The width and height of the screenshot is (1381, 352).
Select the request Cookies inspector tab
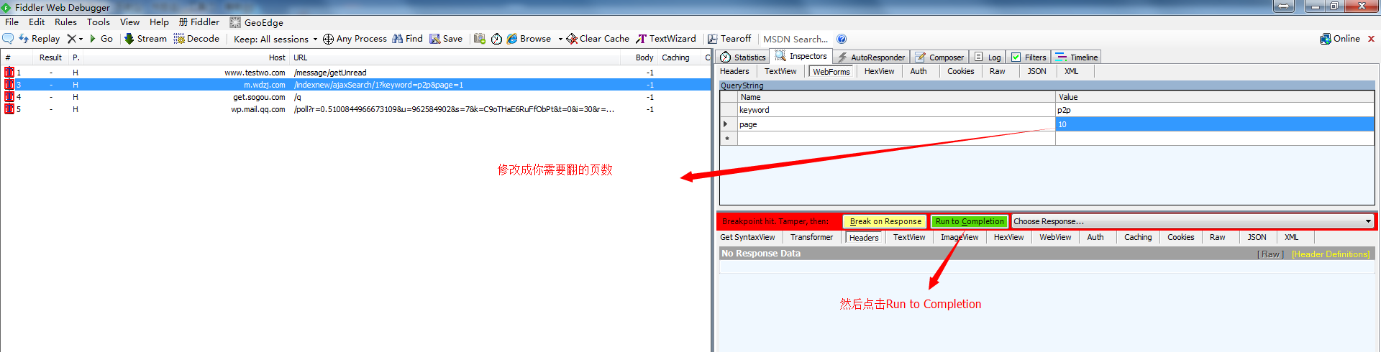click(x=960, y=71)
